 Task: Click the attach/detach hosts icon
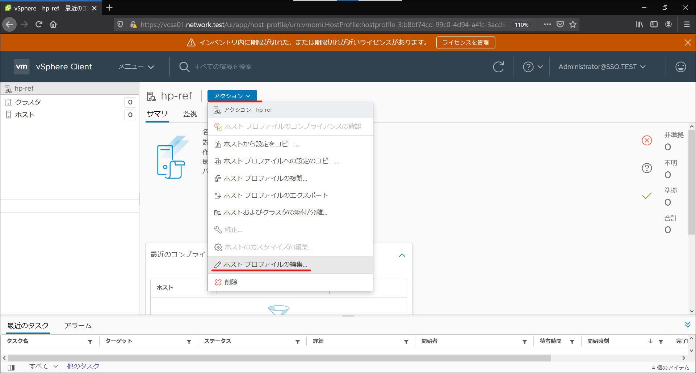pyautogui.click(x=218, y=213)
